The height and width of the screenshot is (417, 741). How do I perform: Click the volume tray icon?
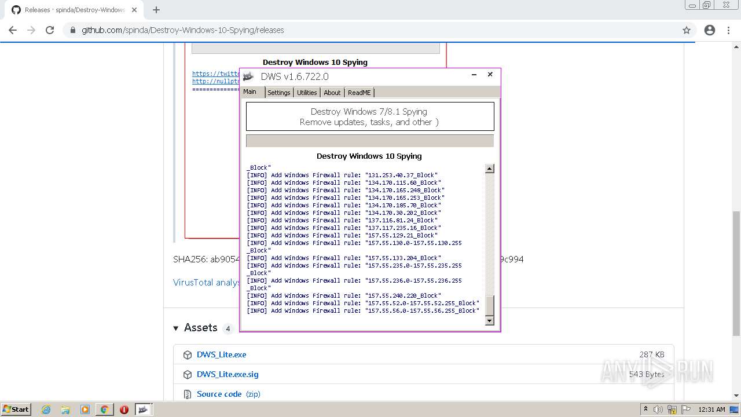point(658,409)
